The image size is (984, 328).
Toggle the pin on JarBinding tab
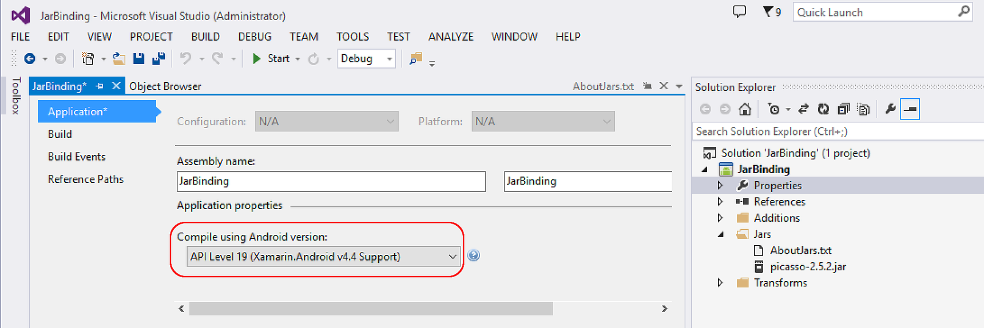[100, 86]
